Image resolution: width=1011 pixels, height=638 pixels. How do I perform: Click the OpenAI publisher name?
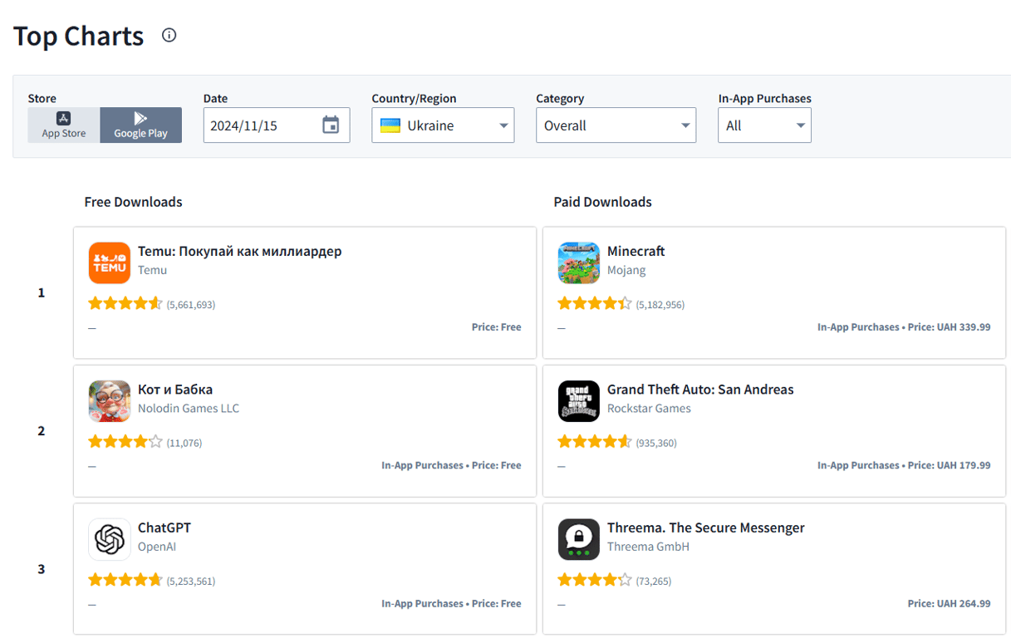pyautogui.click(x=157, y=547)
